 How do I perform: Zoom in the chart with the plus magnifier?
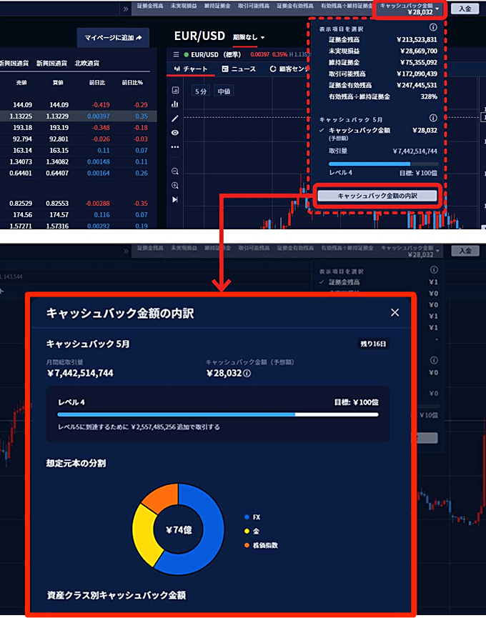point(175,185)
